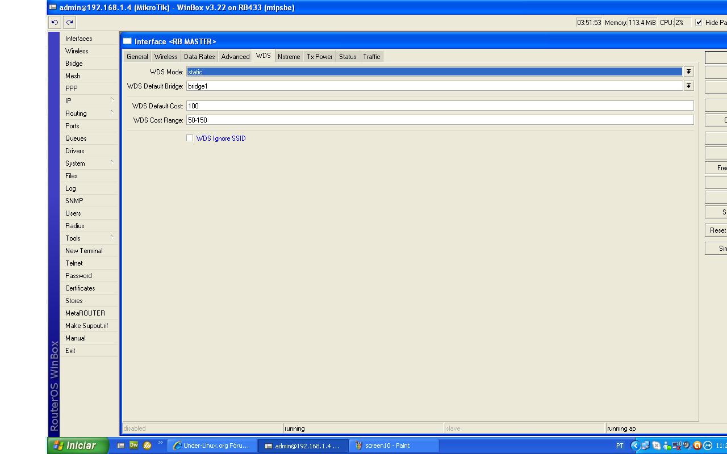Expand hidden system tray icons arrow
This screenshot has height=454, width=727.
636,445
